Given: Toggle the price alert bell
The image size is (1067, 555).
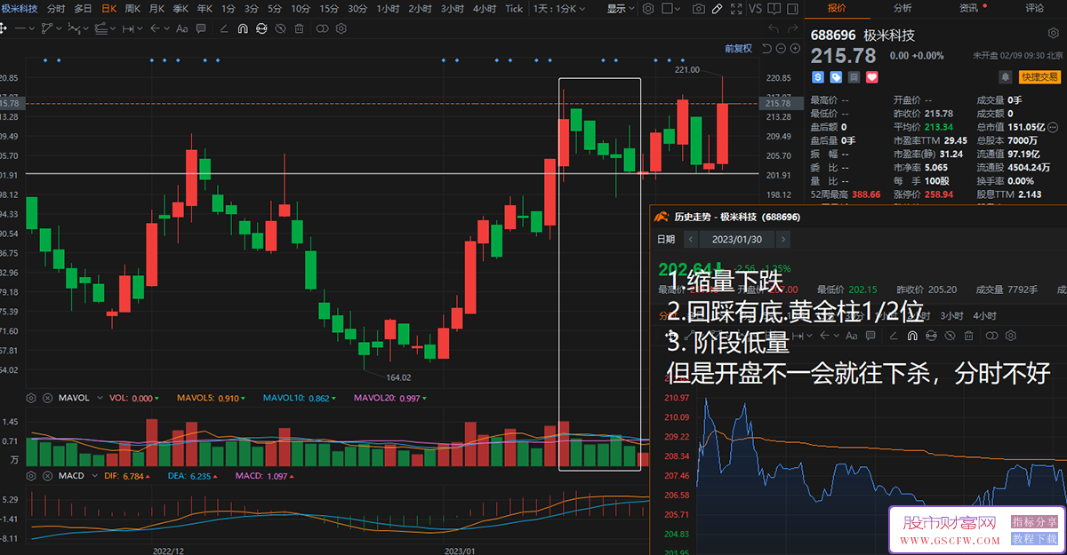Looking at the screenshot, I should coord(1005,77).
